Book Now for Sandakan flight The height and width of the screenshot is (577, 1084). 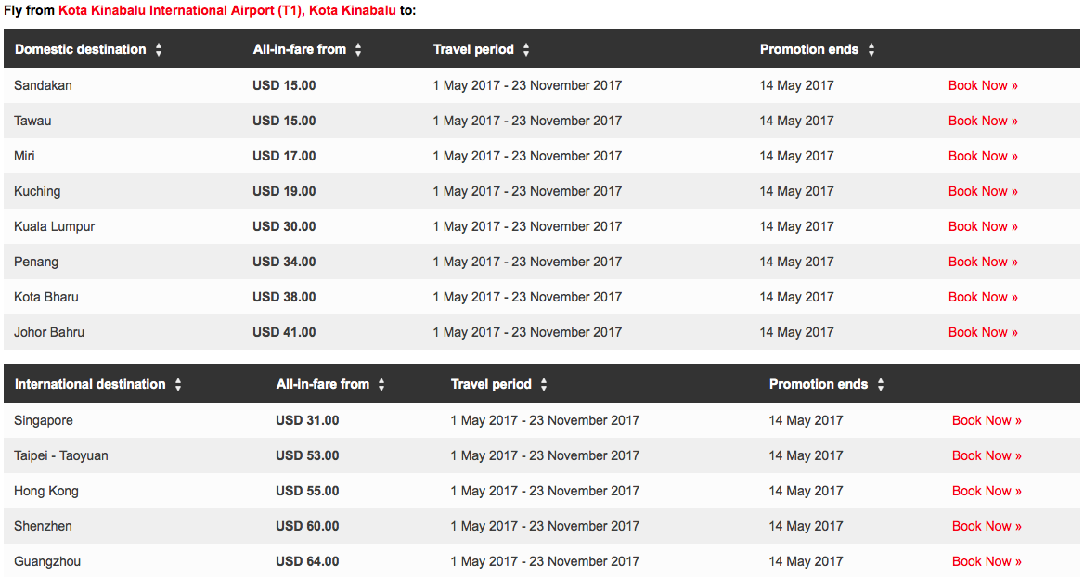pyautogui.click(x=983, y=85)
